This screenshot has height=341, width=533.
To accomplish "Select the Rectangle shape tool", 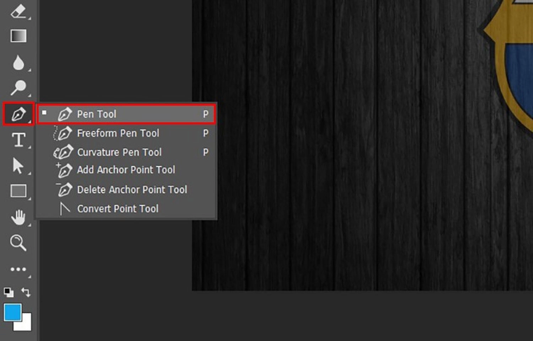I will pyautogui.click(x=18, y=191).
